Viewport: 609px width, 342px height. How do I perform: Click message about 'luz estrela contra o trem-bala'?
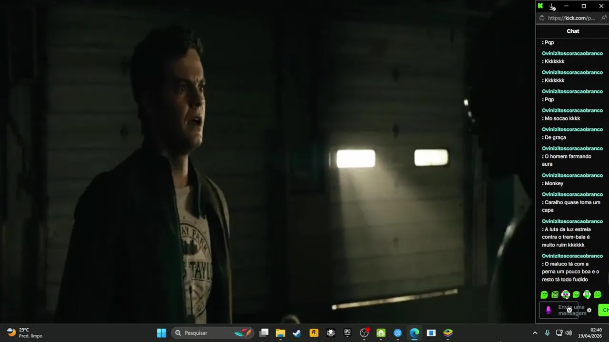tap(567, 237)
